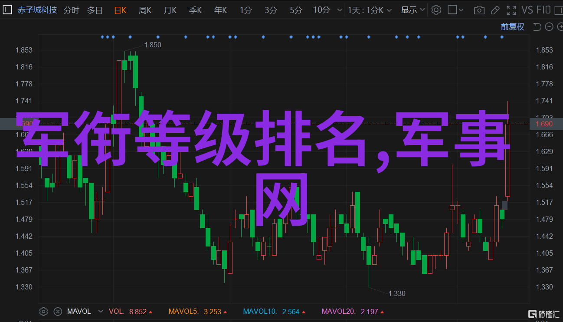
Task: Click the 1.330 low price label
Action: click(x=397, y=293)
